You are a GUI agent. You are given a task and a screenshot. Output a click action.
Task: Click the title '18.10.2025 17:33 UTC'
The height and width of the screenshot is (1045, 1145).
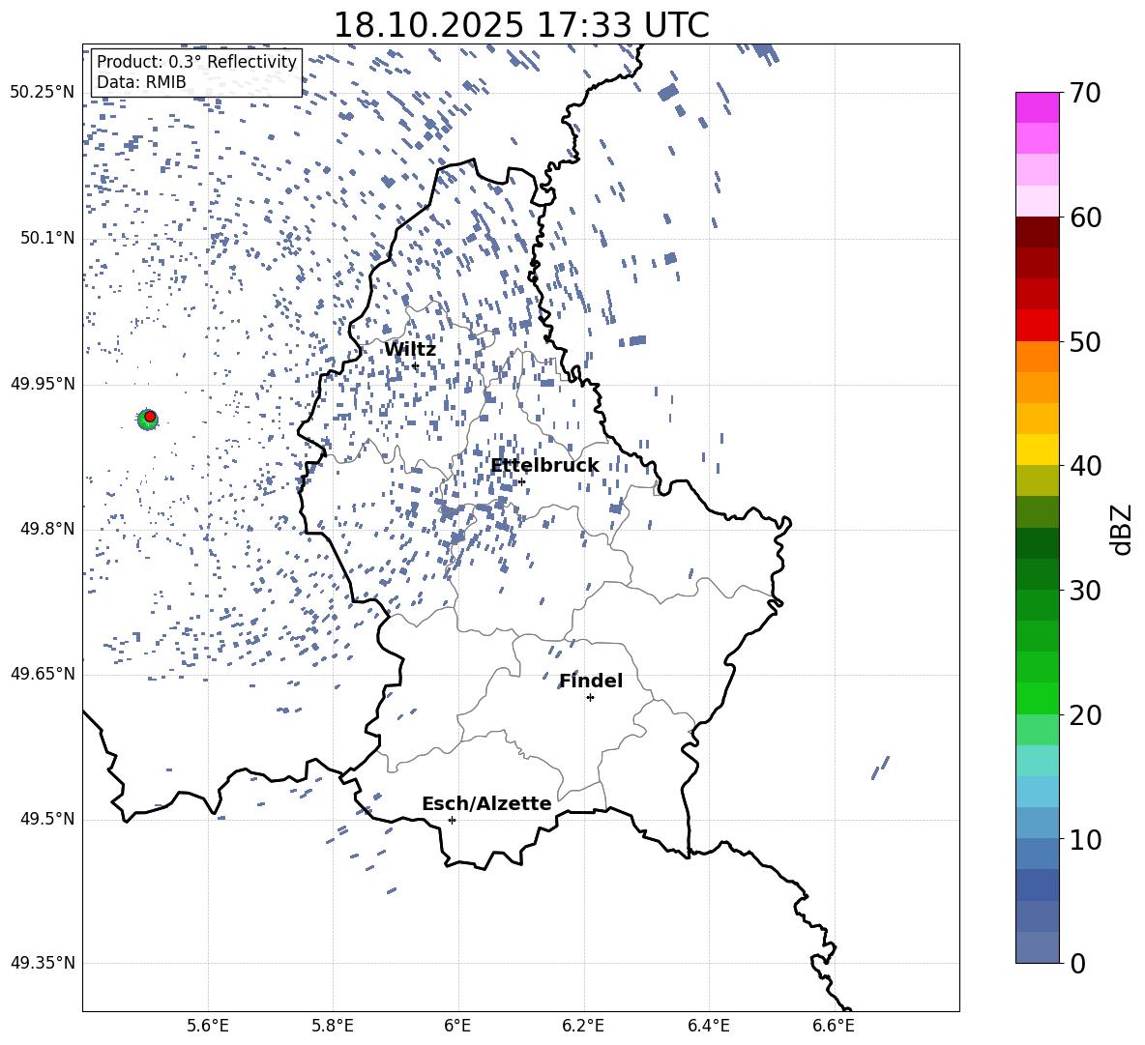click(520, 25)
